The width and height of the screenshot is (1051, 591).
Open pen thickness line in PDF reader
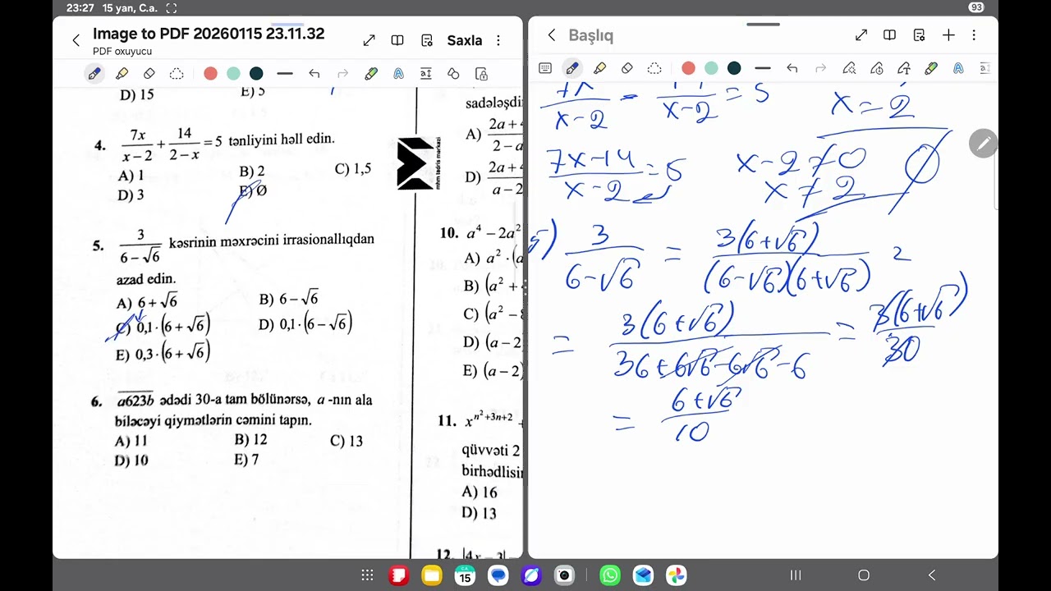(x=285, y=74)
